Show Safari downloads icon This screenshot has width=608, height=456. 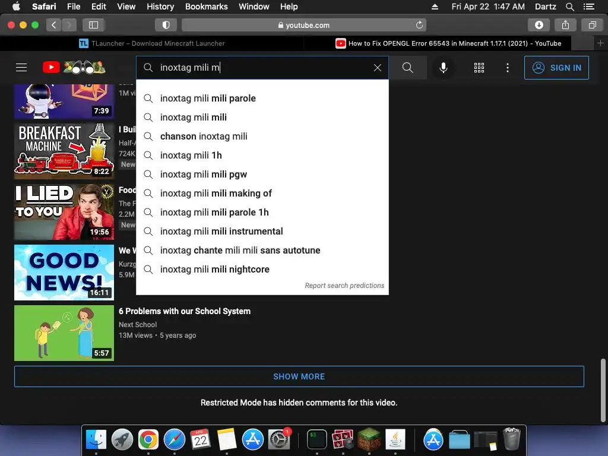pos(539,25)
